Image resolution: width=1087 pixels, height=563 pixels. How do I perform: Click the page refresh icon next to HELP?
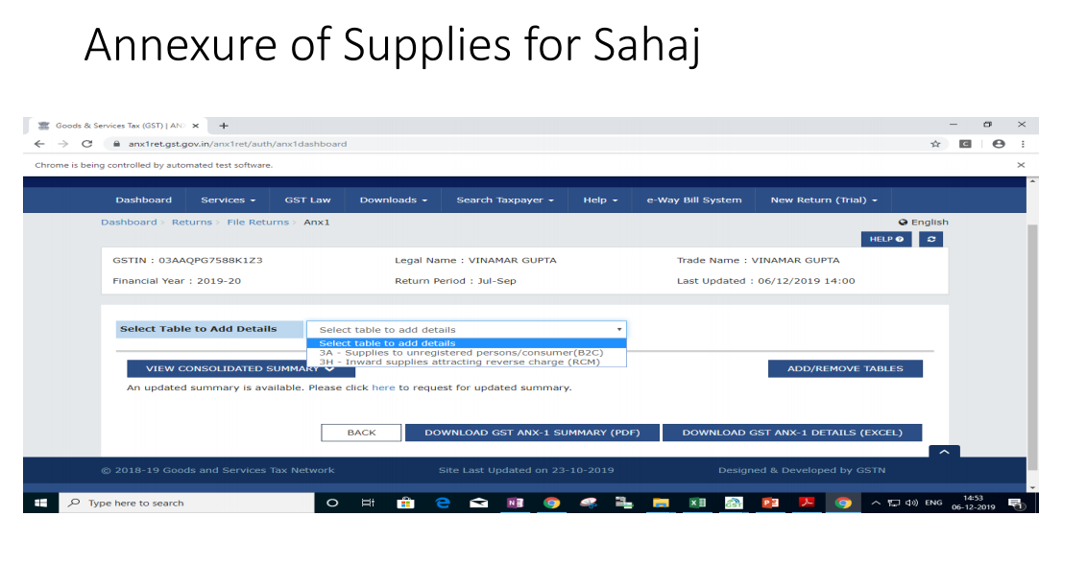pos(931,239)
